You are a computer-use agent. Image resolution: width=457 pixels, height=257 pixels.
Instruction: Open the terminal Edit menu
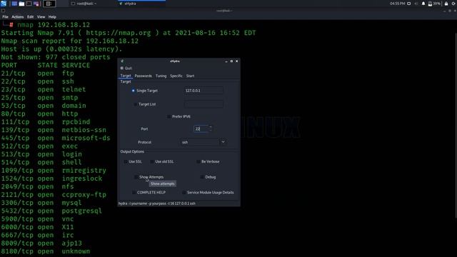tap(30, 17)
